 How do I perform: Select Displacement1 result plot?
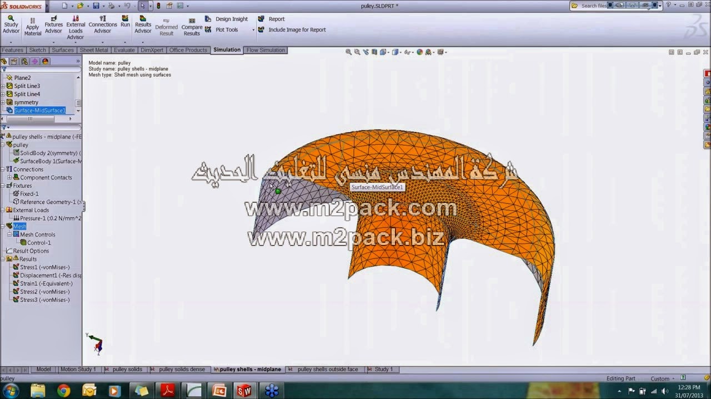(x=47, y=275)
